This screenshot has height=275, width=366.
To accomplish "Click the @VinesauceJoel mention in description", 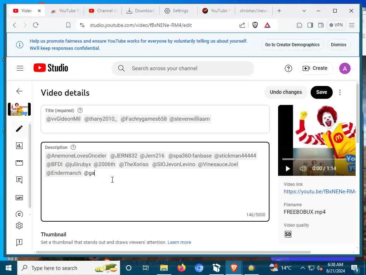I will coord(218,164).
